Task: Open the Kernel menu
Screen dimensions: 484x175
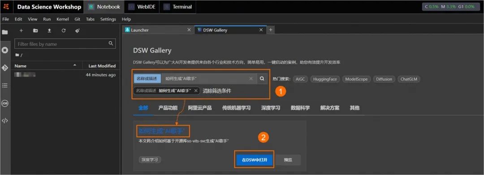Action: (x=63, y=19)
